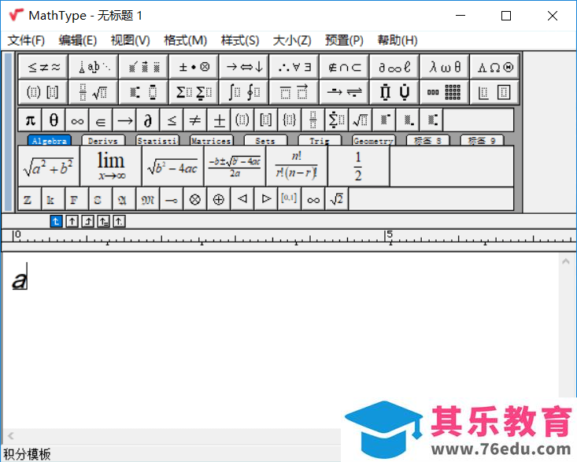Image resolution: width=577 pixels, height=462 pixels.
Task: Insert square brackets template in small bar
Action: coord(266,120)
